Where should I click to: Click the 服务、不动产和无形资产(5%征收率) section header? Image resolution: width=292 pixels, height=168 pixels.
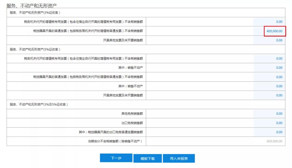pyautogui.click(x=35, y=49)
